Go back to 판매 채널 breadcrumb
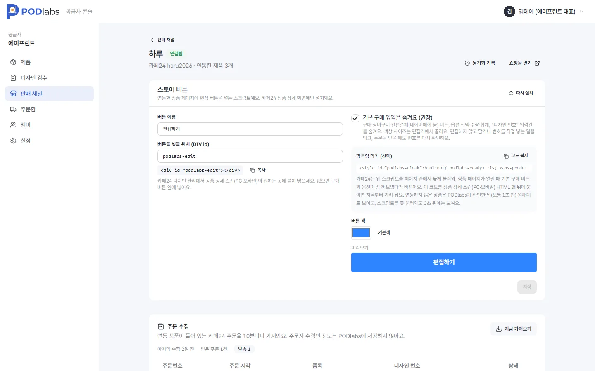Viewport: 595px width, 371px height. coord(162,40)
